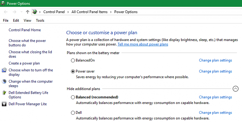Click the Dell Power Manager Lite icon
The width and height of the screenshot is (242, 123).
point(4,104)
